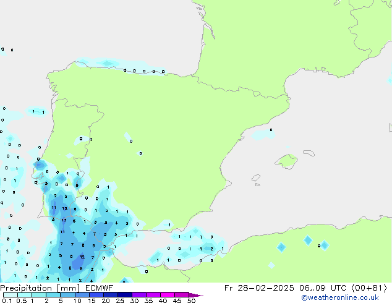
Task: Click the 30–35 mm purple legend swatch
Action: [x=138, y=295]
